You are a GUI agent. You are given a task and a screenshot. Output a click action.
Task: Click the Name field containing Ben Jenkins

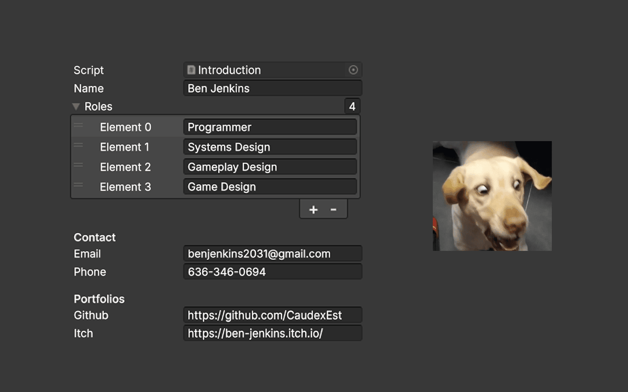tap(273, 88)
